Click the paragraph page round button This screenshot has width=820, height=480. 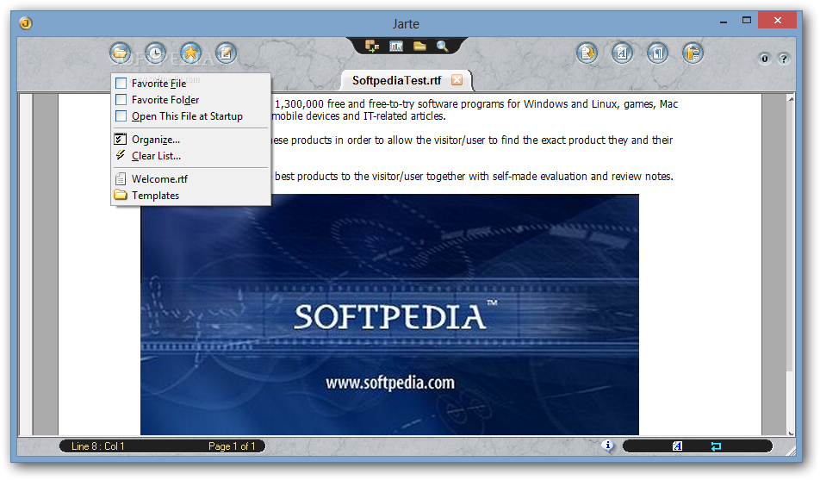tap(657, 53)
